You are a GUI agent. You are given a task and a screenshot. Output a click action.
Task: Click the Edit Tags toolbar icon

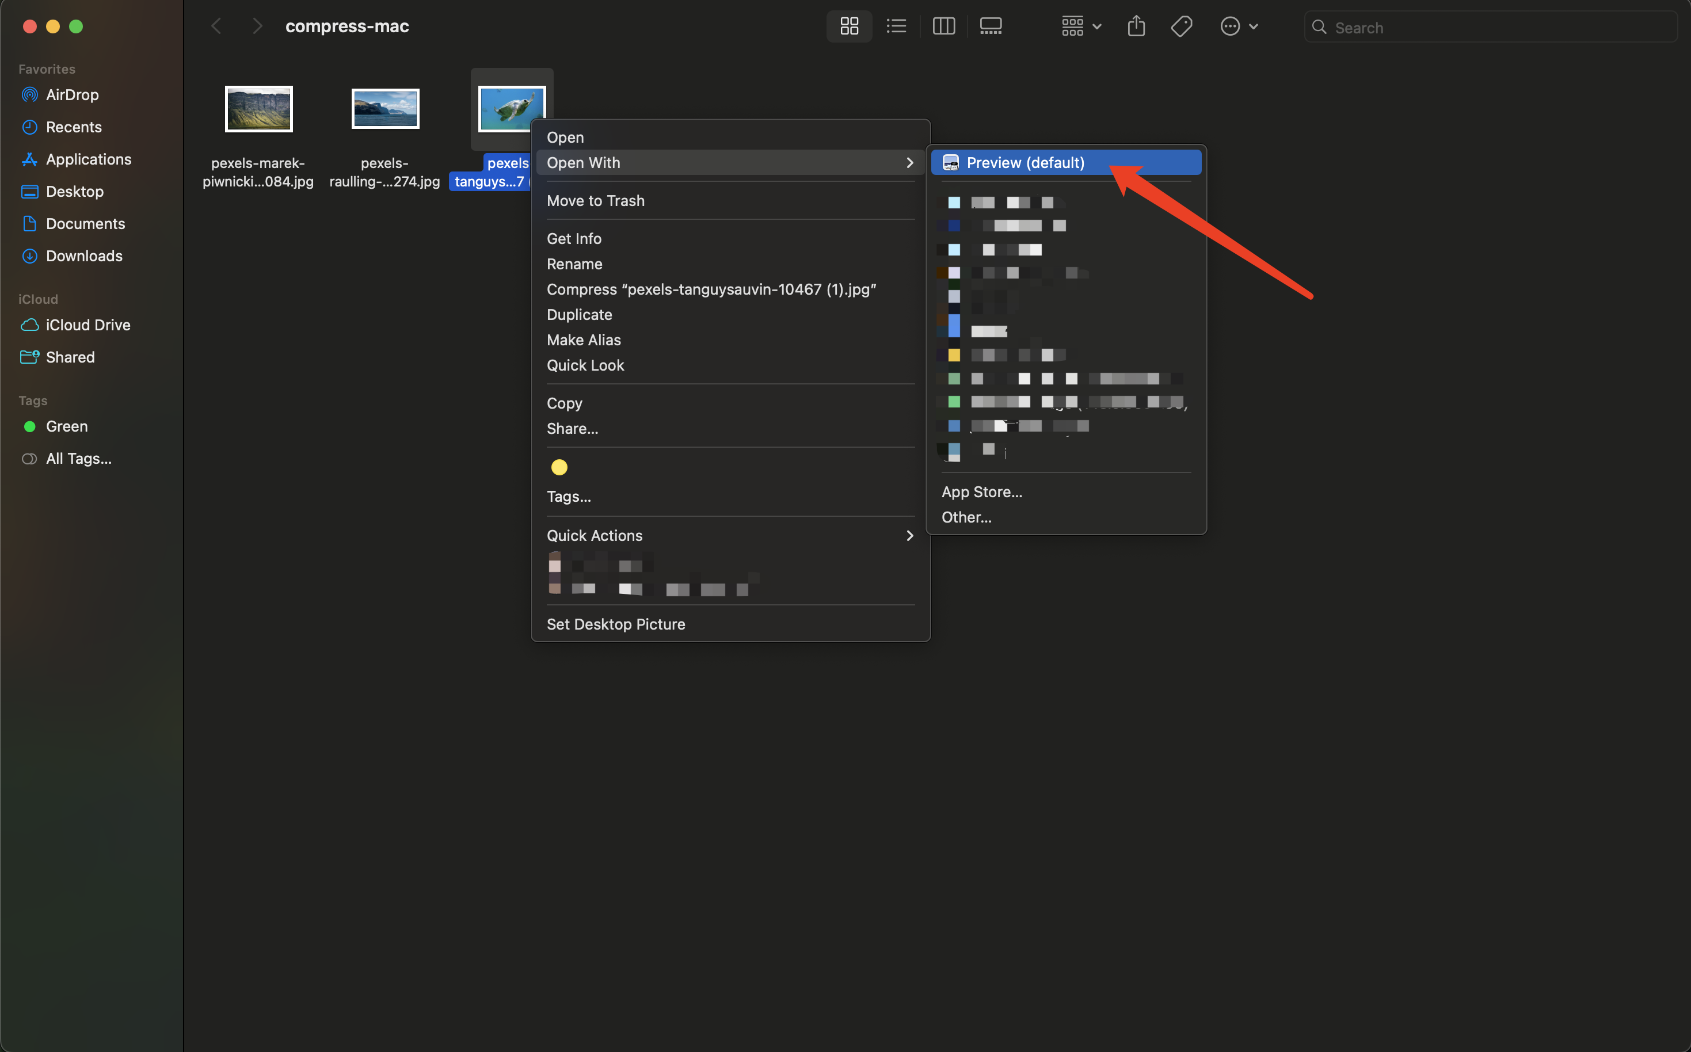(1181, 26)
